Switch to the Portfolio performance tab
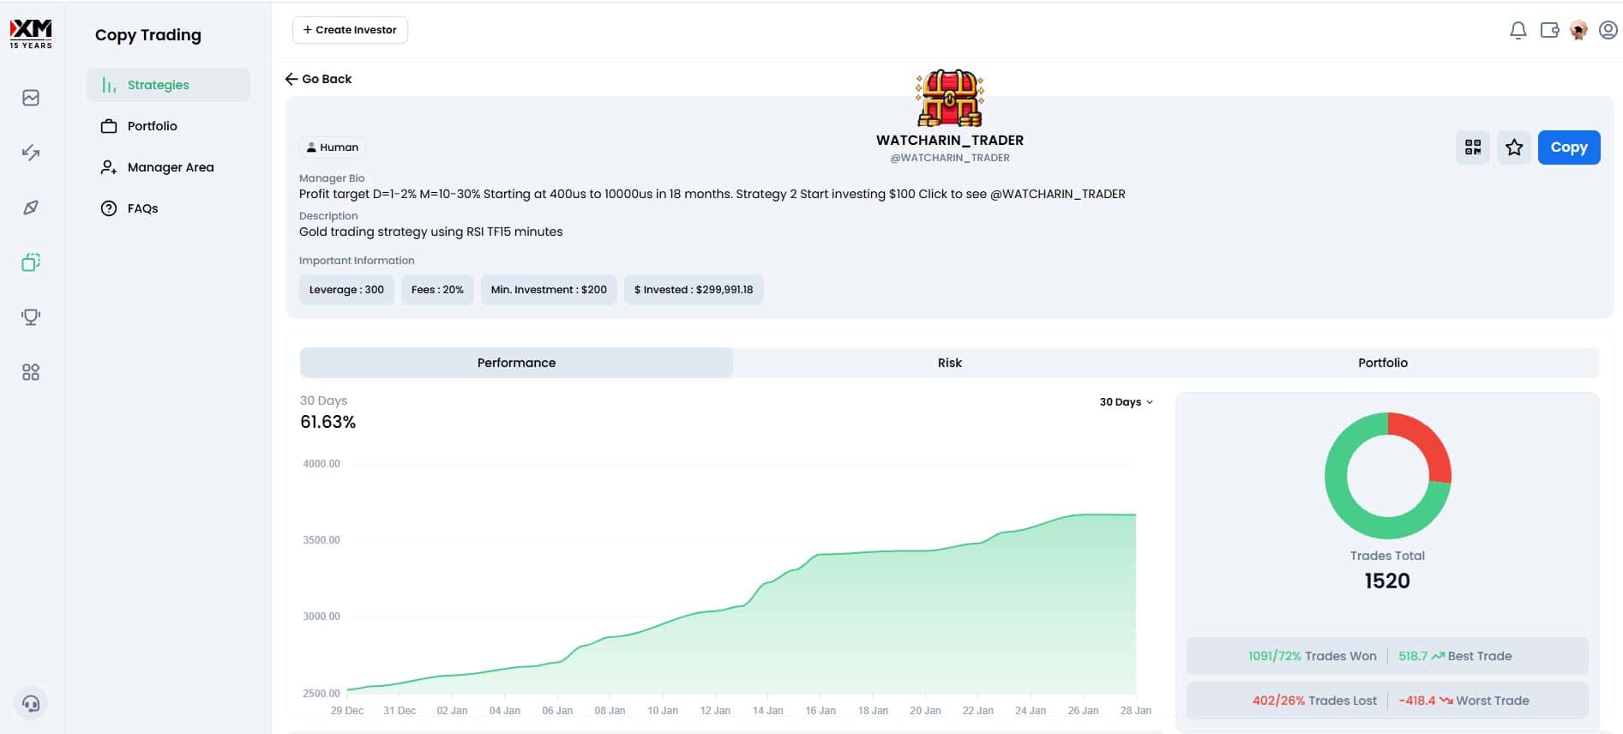Viewport: 1623px width, 734px height. [x=1382, y=363]
